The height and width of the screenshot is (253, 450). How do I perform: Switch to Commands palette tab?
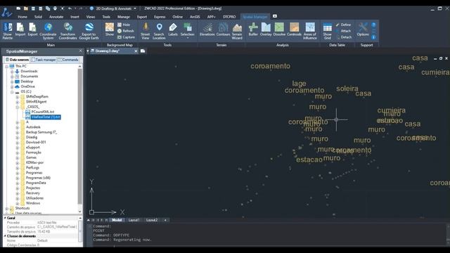[68, 60]
